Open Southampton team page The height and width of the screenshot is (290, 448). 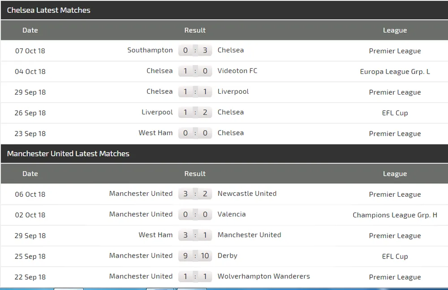click(150, 50)
